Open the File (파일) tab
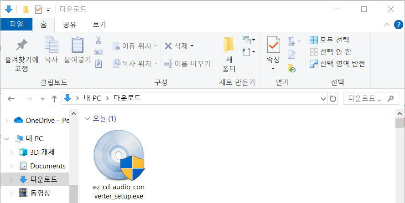This screenshot has width=405, height=203. (x=16, y=25)
